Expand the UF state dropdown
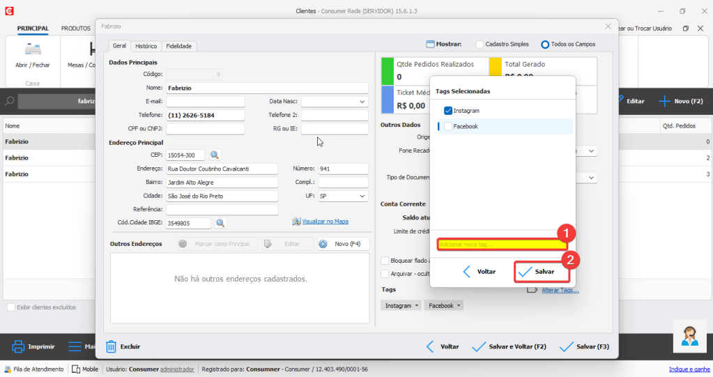Screen dimensions: 713x377 coord(362,197)
